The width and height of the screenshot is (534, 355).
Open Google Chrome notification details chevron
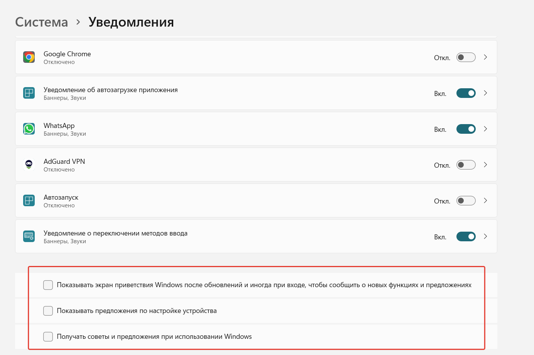click(x=485, y=57)
